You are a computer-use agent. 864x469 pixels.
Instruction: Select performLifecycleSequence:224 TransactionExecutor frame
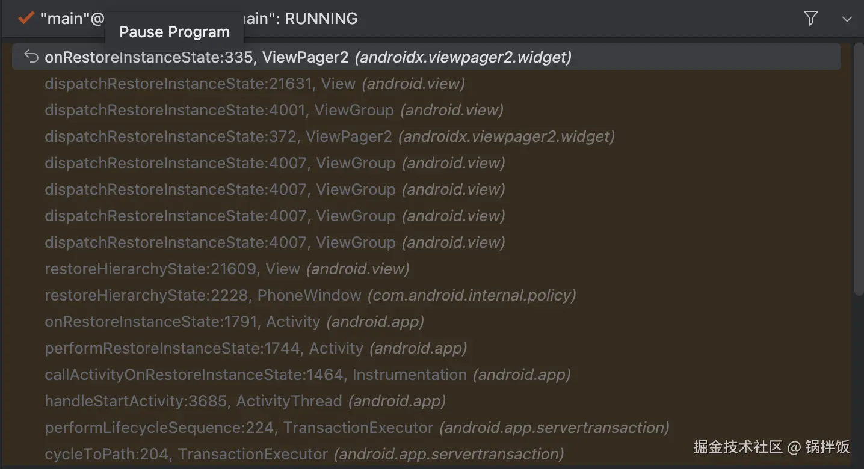pos(357,428)
